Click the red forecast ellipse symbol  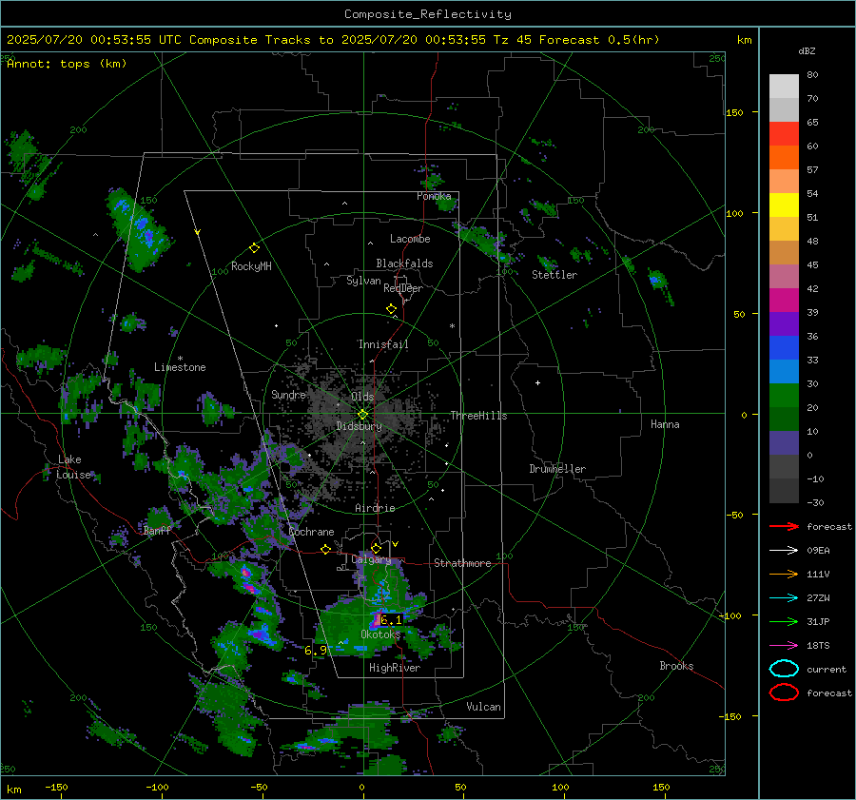(784, 693)
